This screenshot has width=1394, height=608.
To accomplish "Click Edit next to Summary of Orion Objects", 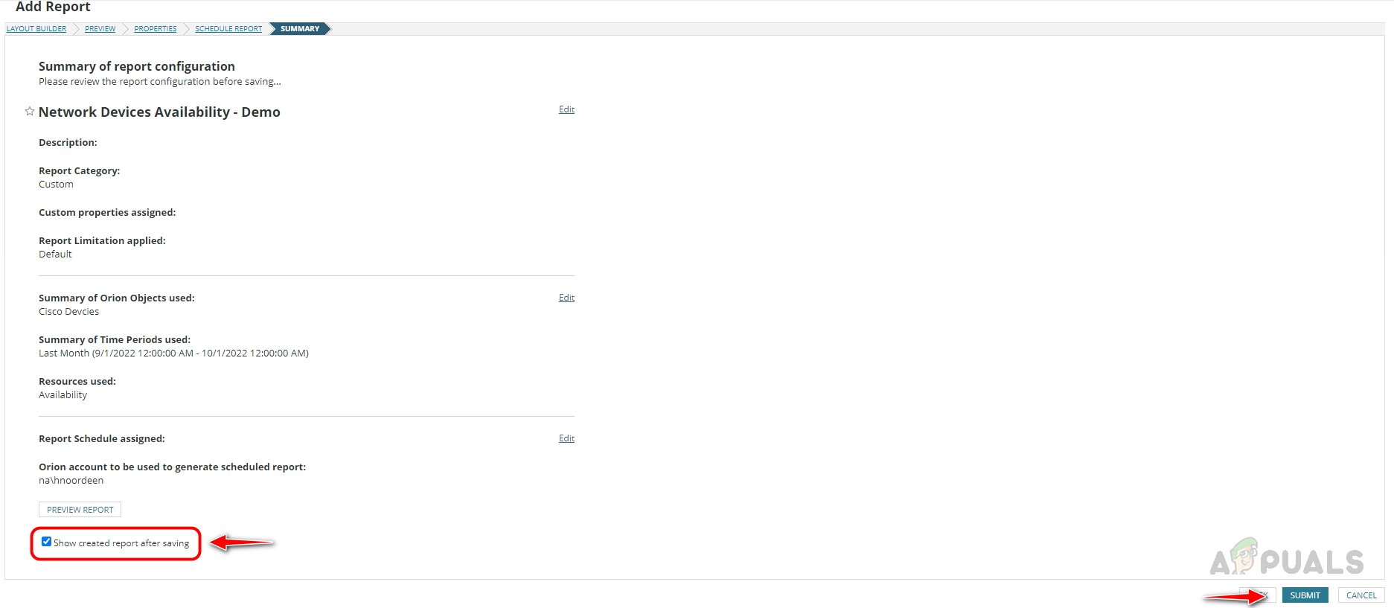I will click(566, 298).
